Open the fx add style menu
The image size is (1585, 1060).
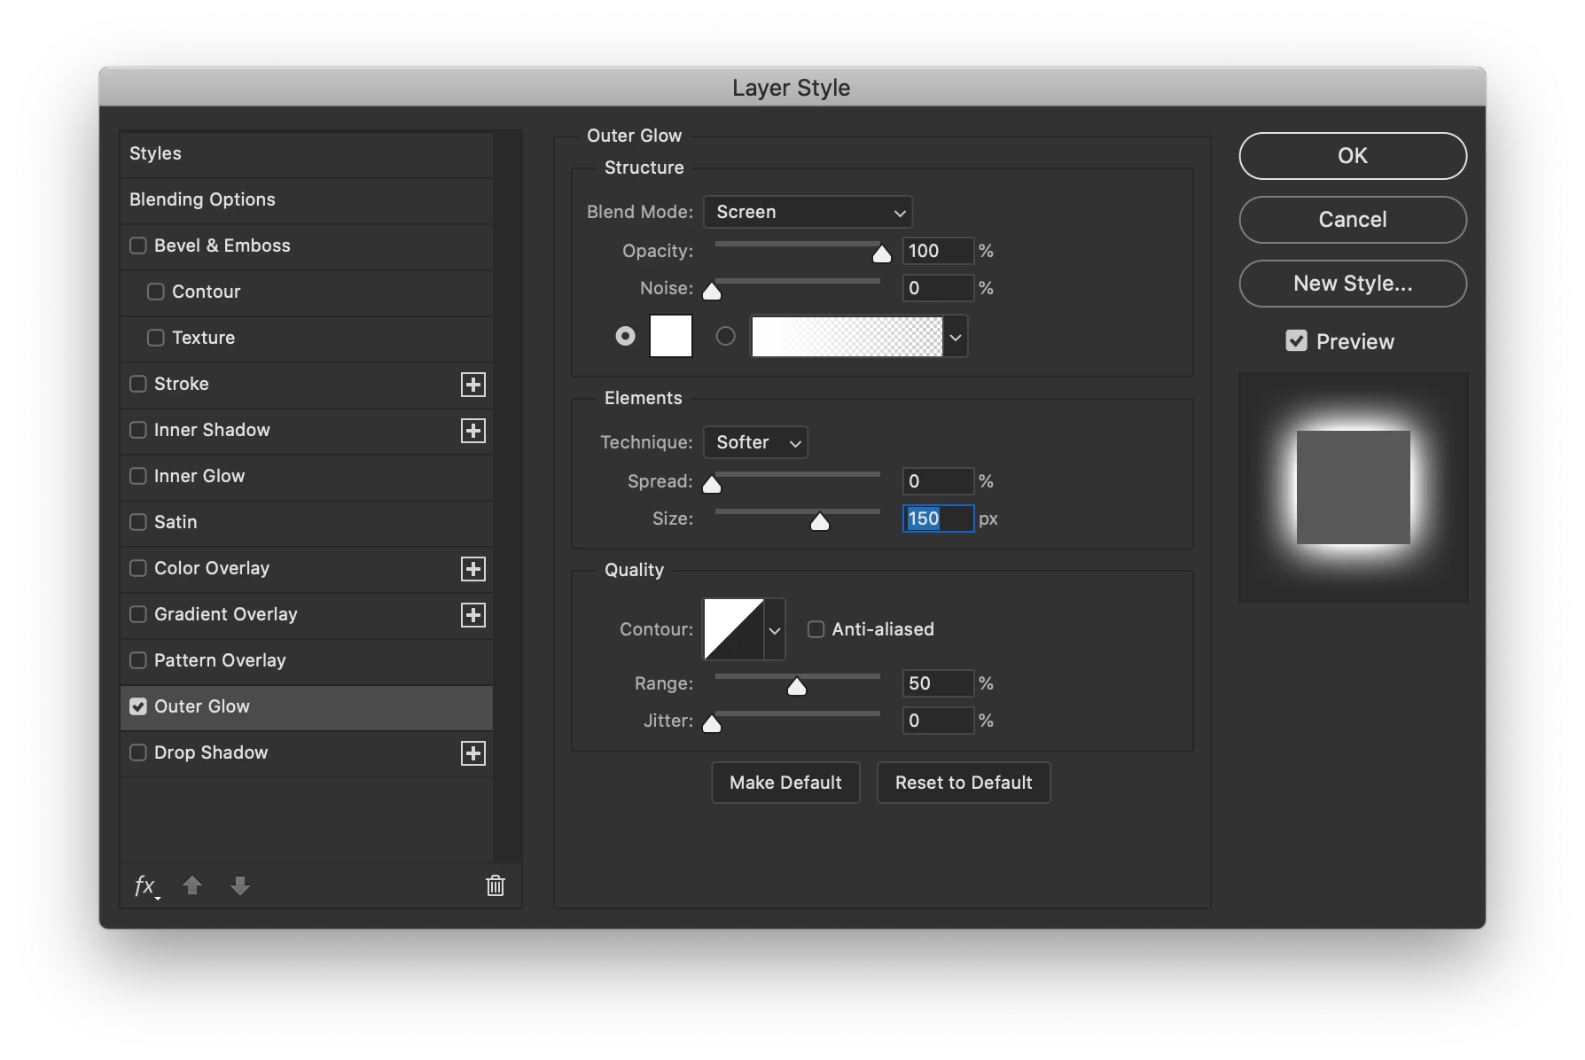pyautogui.click(x=146, y=885)
